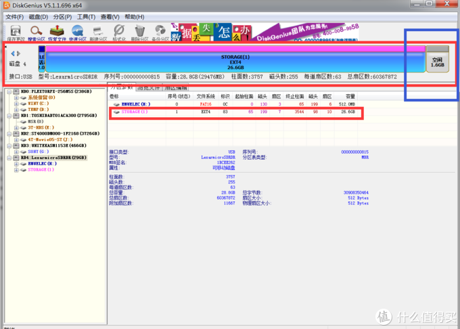Open the 磁盘(D) menu
Screen dimensions: 460x329
click(x=39, y=17)
